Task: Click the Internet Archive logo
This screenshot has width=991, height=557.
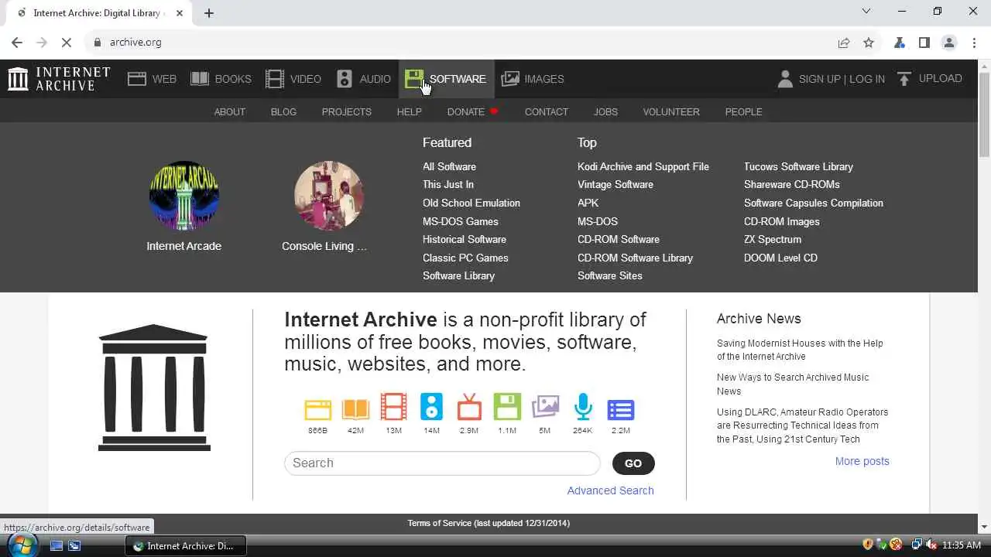Action: pos(59,79)
